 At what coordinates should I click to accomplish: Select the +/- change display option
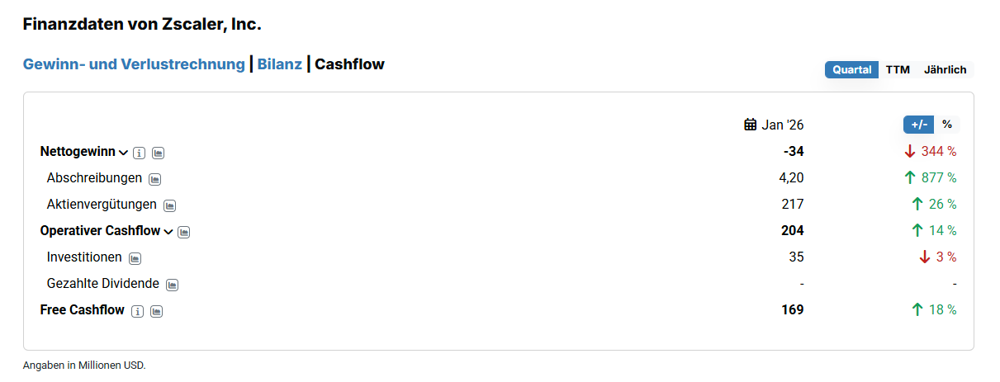[x=918, y=125]
